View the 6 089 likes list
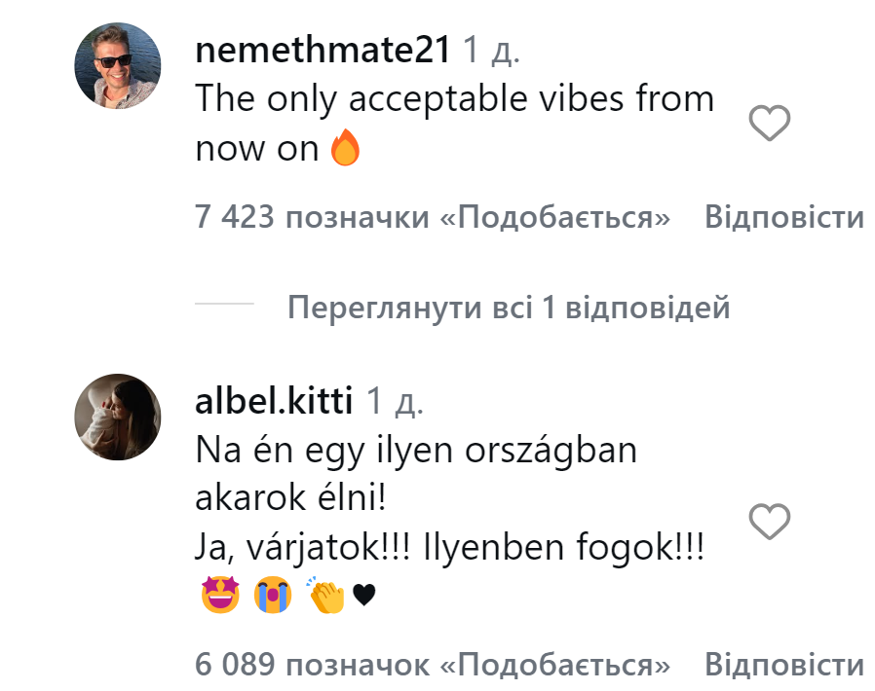The width and height of the screenshot is (875, 691). point(433,665)
